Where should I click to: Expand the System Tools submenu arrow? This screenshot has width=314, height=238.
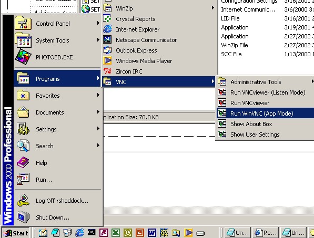[x=98, y=40]
